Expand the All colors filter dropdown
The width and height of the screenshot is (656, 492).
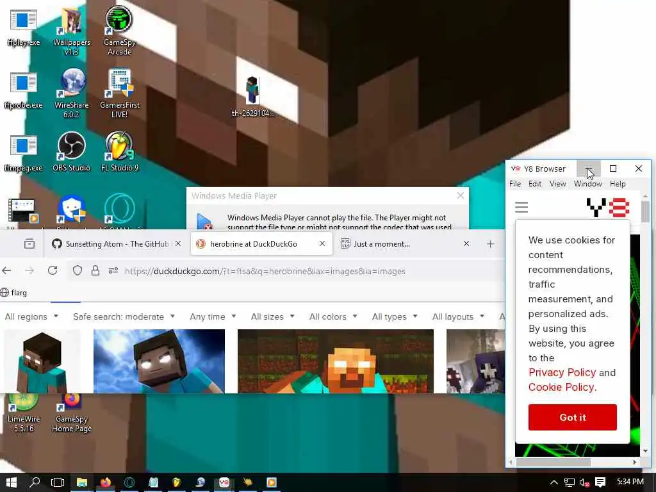coord(333,316)
